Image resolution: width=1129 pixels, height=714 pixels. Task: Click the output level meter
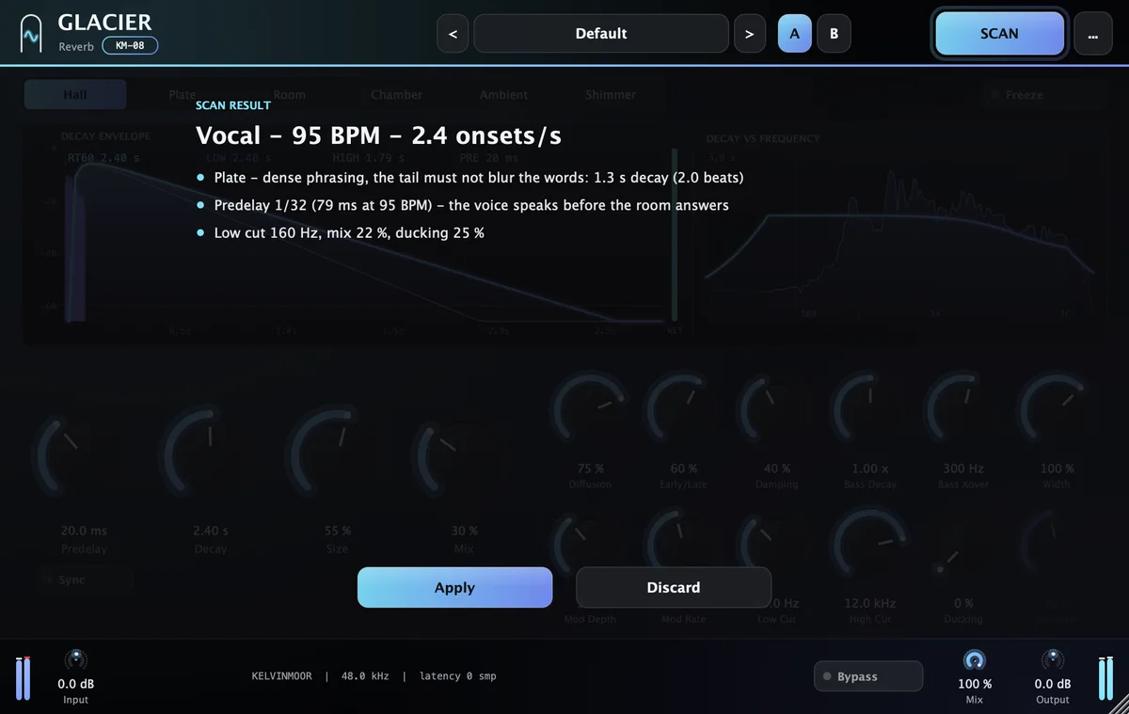coord(1106,677)
